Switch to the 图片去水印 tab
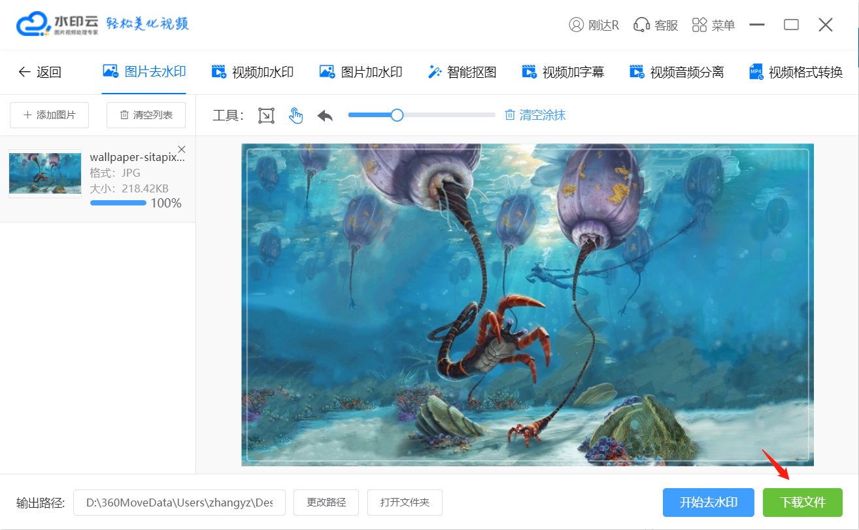 (144, 72)
